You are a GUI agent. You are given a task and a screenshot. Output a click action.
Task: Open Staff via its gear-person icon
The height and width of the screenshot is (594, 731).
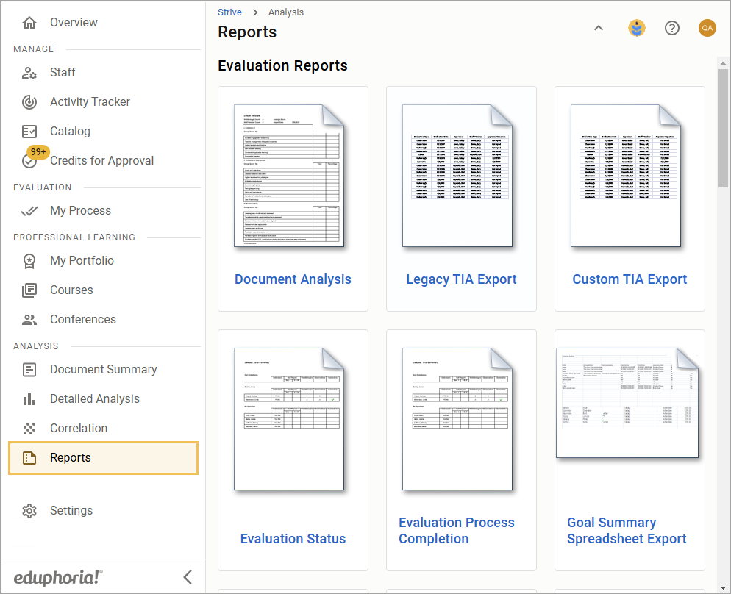click(29, 73)
